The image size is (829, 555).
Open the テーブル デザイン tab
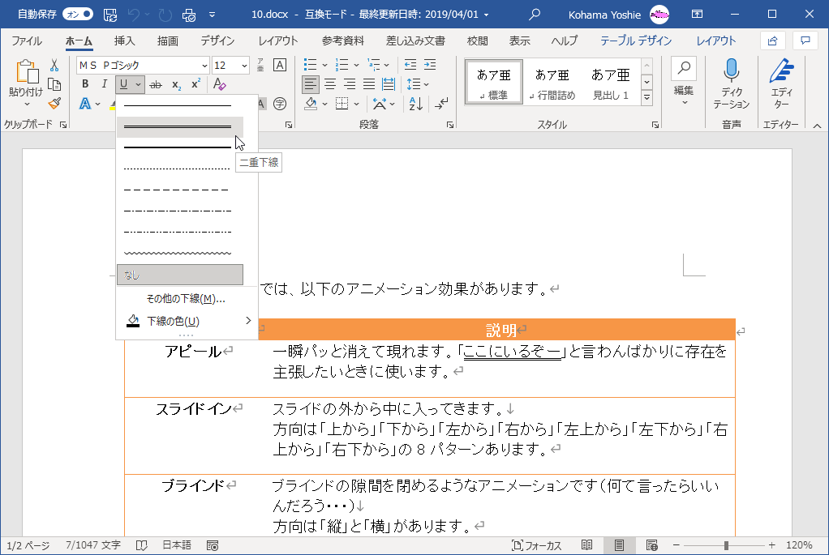(635, 41)
